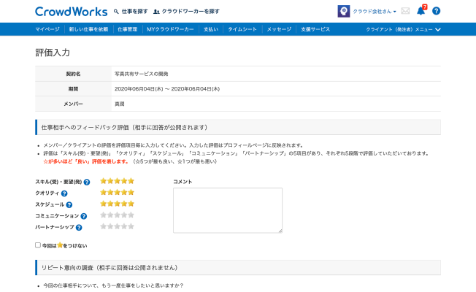Open the マイページ menu item
The height and width of the screenshot is (292, 476).
click(47, 29)
